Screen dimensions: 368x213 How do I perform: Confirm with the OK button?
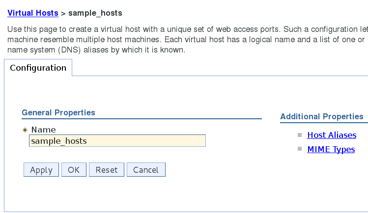tap(74, 170)
